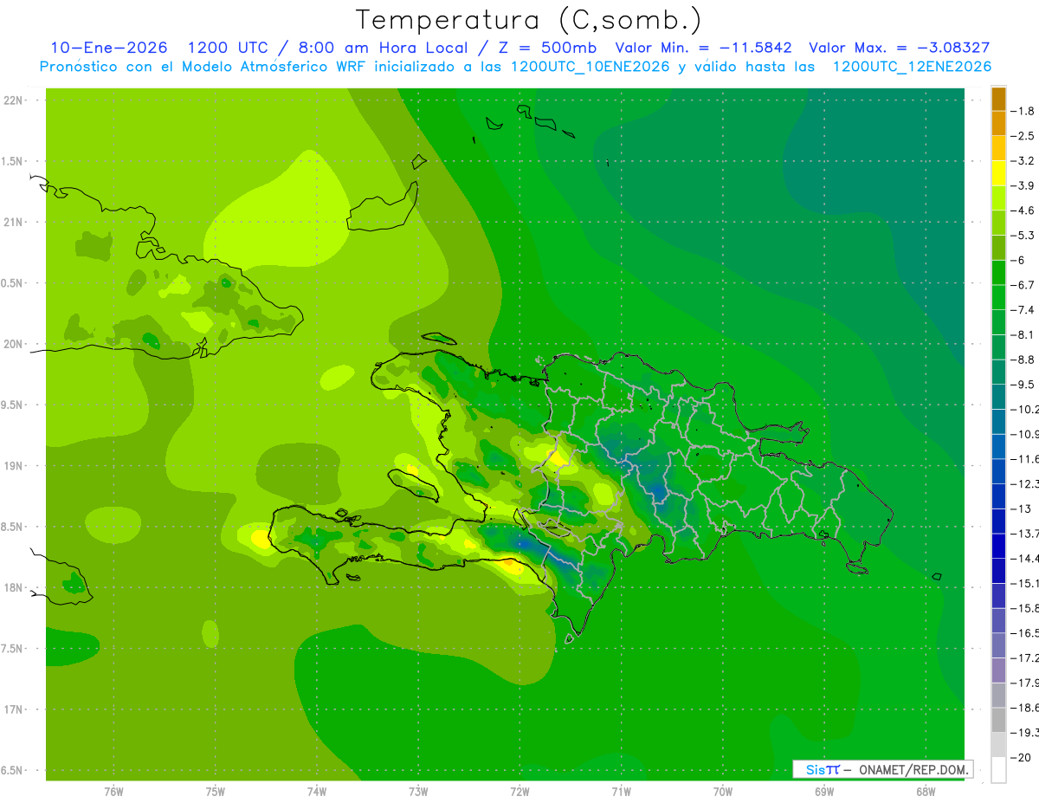Image resolution: width=1039 pixels, height=803 pixels.
Task: Click the dark blue swatch between -13.7 and -14.4
Action: pos(998,545)
